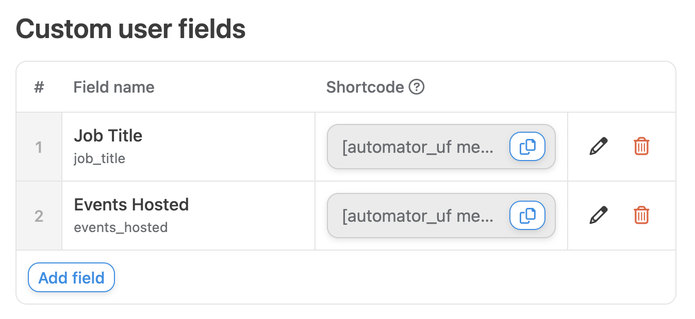Click the events_hosted meta key text
The height and width of the screenshot is (319, 695).
pos(121,227)
